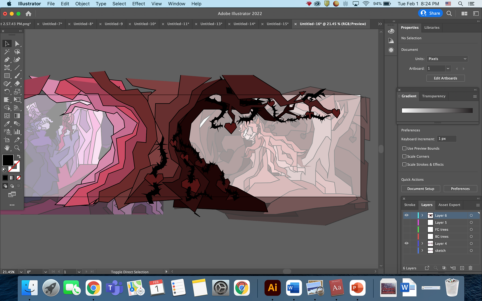Show BG trees layer visibility

406,237
